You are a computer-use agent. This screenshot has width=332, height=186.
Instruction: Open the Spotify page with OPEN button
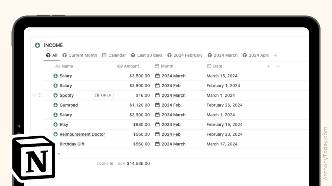103,95
